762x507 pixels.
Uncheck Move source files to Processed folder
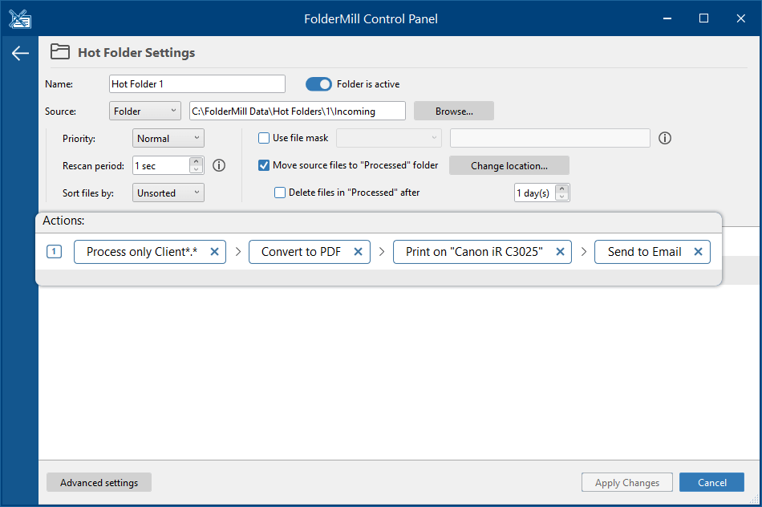click(x=264, y=165)
